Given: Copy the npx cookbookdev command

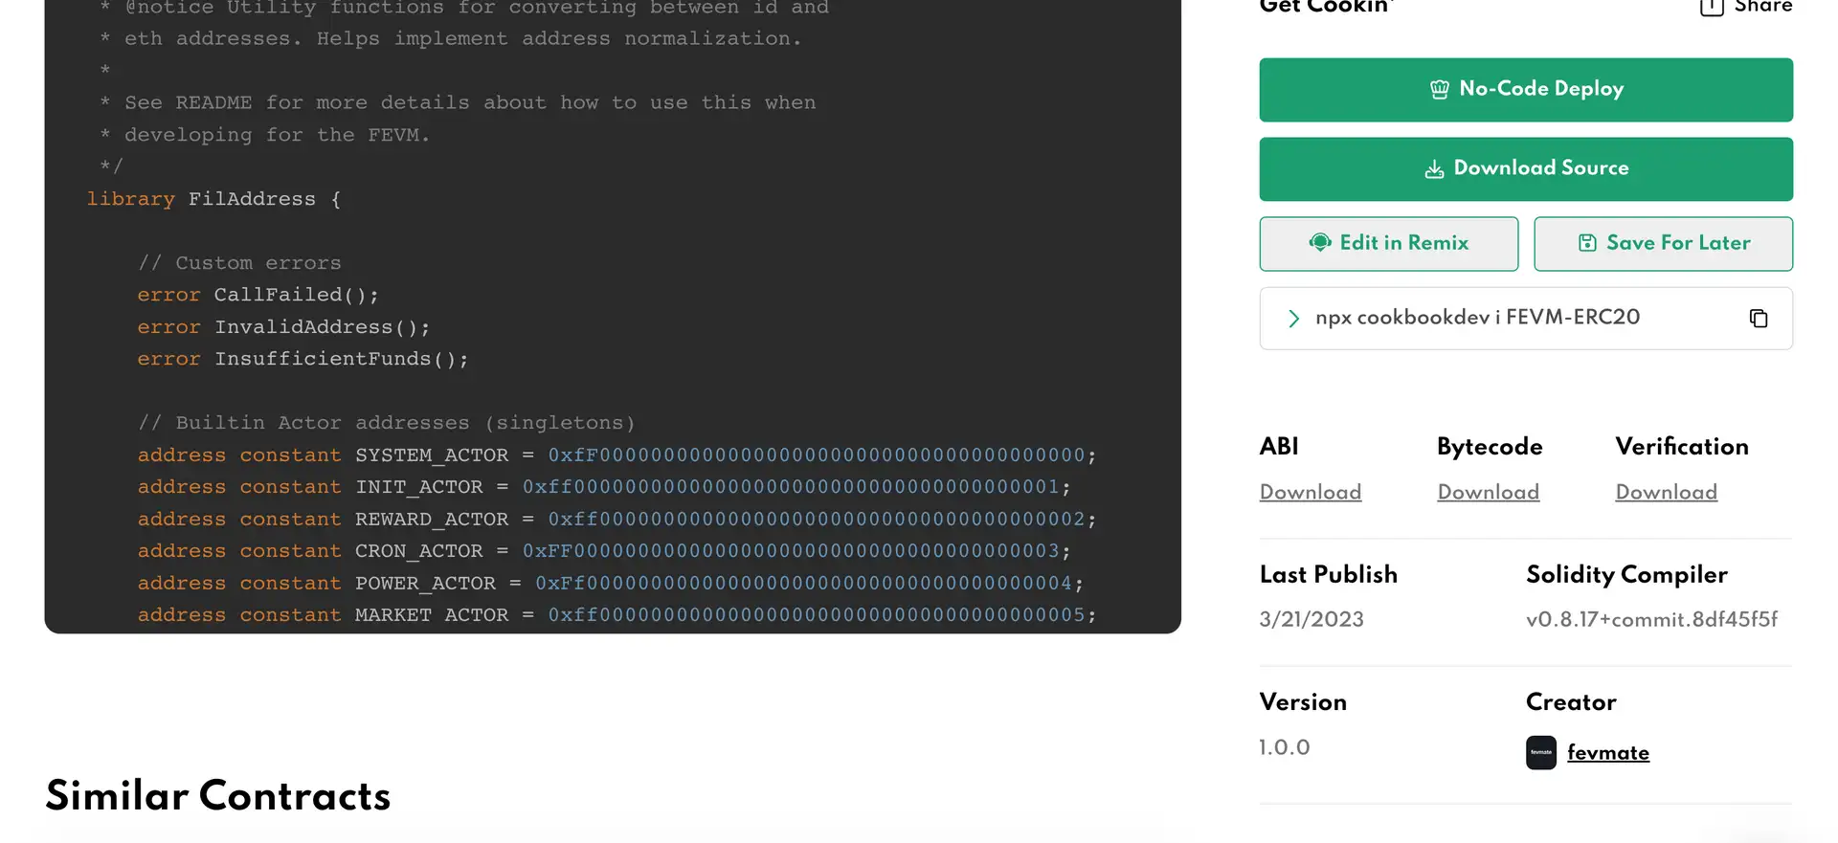Looking at the screenshot, I should (1758, 319).
